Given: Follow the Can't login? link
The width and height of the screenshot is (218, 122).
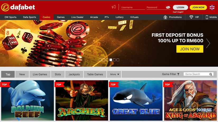Looking at the screenshot, I should coord(178,12).
